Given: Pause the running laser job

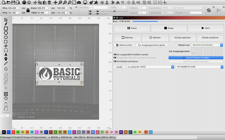Looking at the screenshot, I should point(131,28).
